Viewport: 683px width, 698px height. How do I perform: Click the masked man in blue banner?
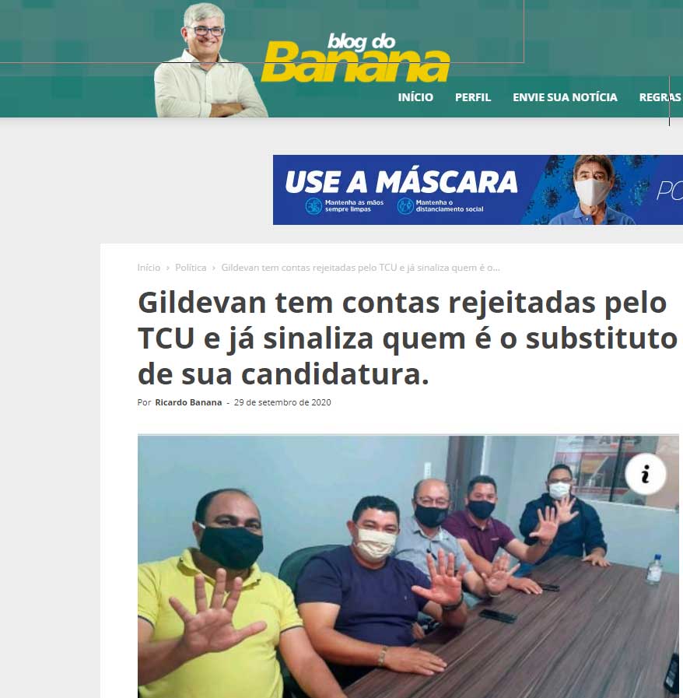tap(591, 190)
